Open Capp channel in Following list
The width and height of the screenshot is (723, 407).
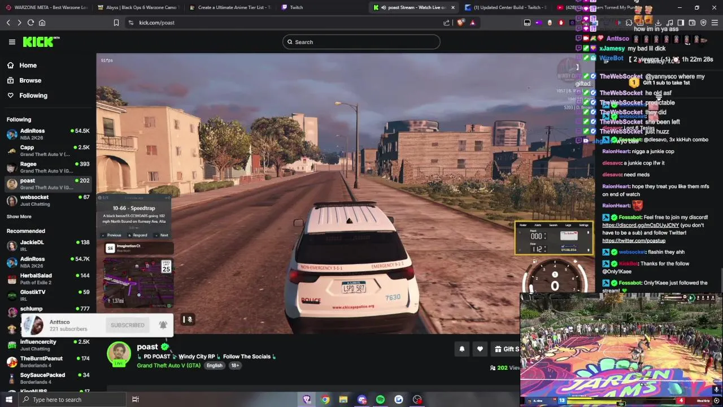(x=48, y=150)
